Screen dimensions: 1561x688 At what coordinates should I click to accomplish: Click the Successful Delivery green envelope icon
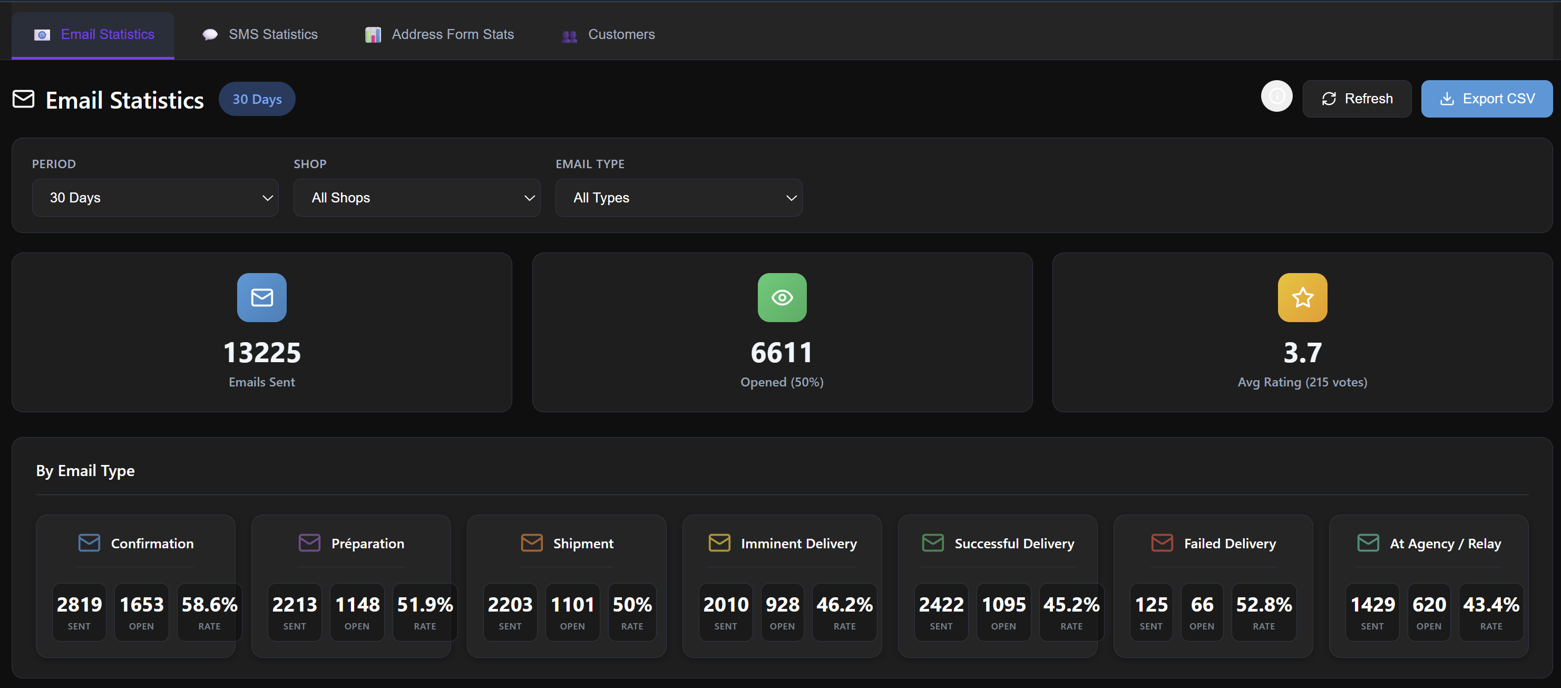coord(933,542)
